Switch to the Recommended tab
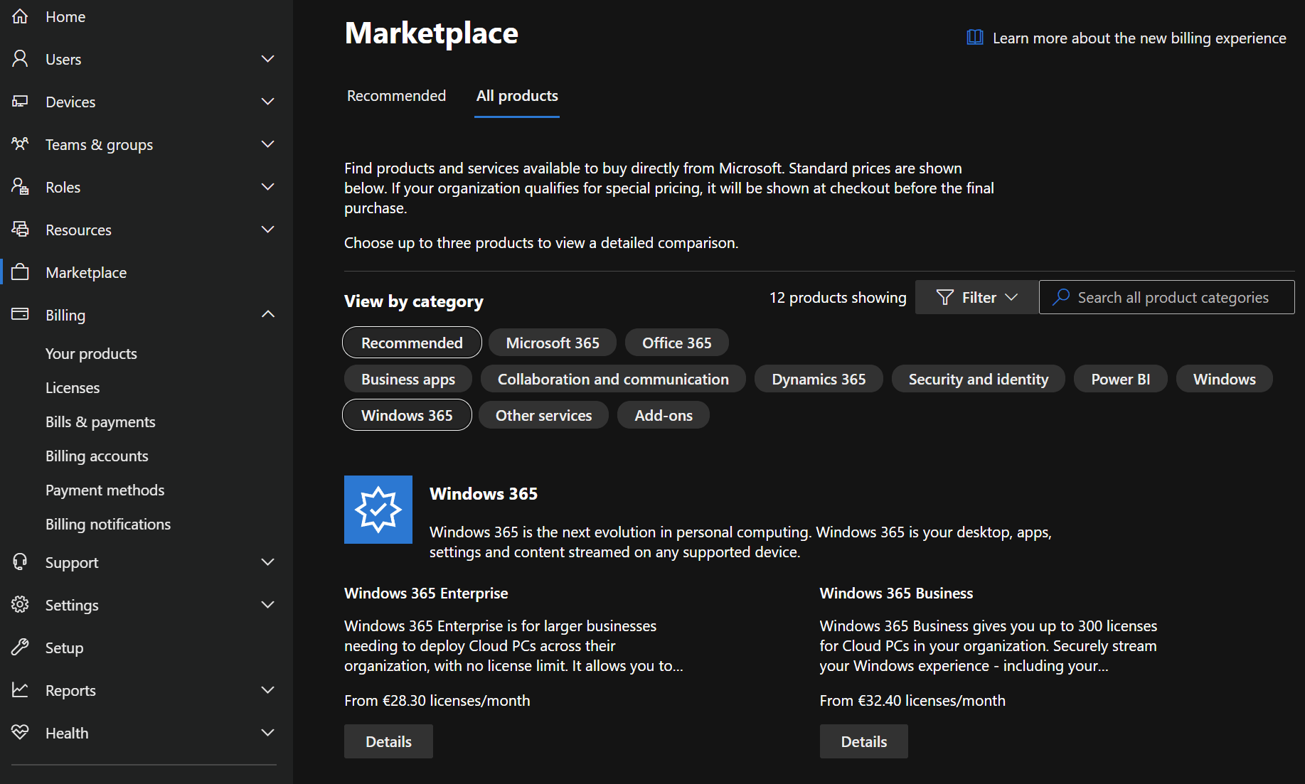Screen dimensions: 1305x784 (x=396, y=96)
